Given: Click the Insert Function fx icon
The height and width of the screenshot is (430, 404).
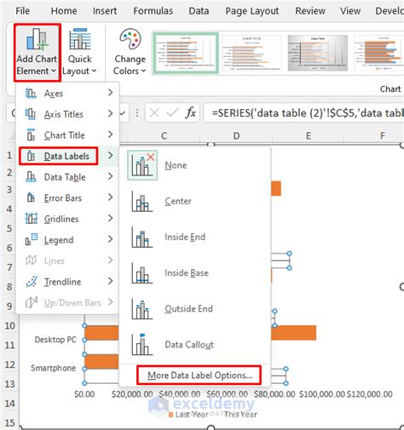Looking at the screenshot, I should pyautogui.click(x=191, y=113).
